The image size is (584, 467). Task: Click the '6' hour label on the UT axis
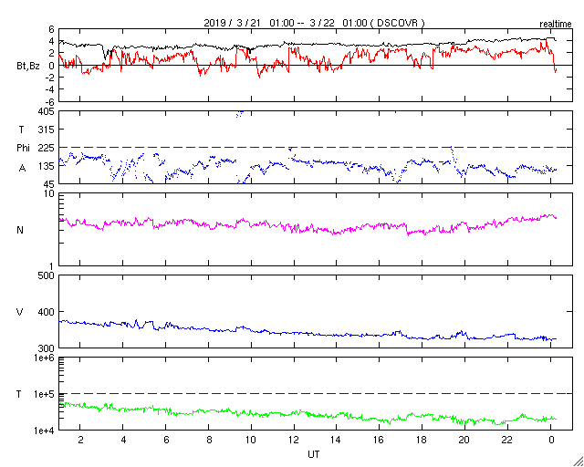point(166,441)
